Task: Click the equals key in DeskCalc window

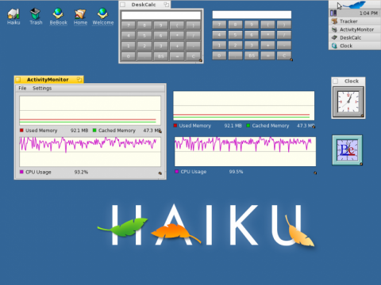Action: (x=177, y=56)
